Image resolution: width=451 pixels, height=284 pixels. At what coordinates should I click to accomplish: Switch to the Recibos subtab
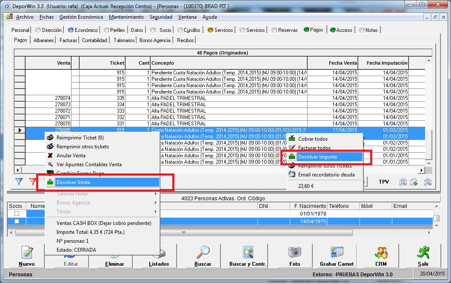(x=186, y=40)
